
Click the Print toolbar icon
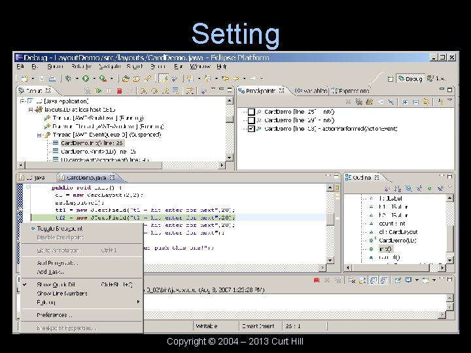[52, 78]
